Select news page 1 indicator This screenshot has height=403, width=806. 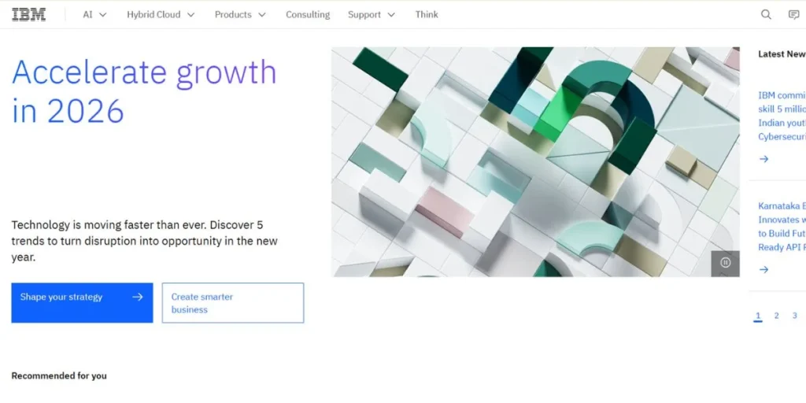click(758, 316)
